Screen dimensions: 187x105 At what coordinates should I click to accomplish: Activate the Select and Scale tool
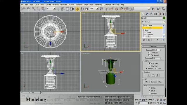pos(86,9)
